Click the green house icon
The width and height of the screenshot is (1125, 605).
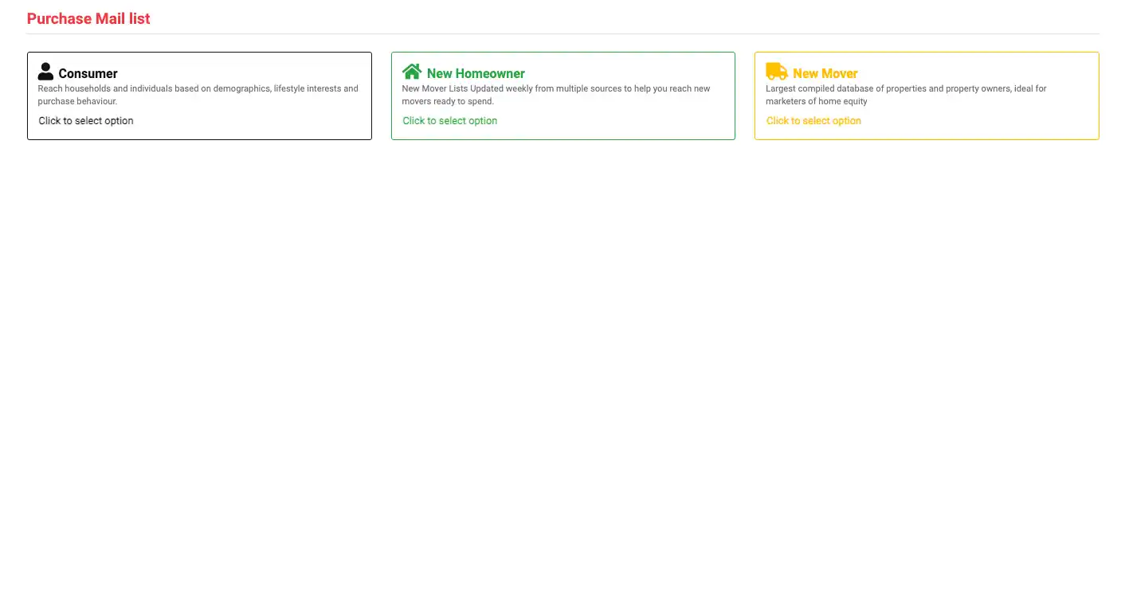click(x=412, y=72)
